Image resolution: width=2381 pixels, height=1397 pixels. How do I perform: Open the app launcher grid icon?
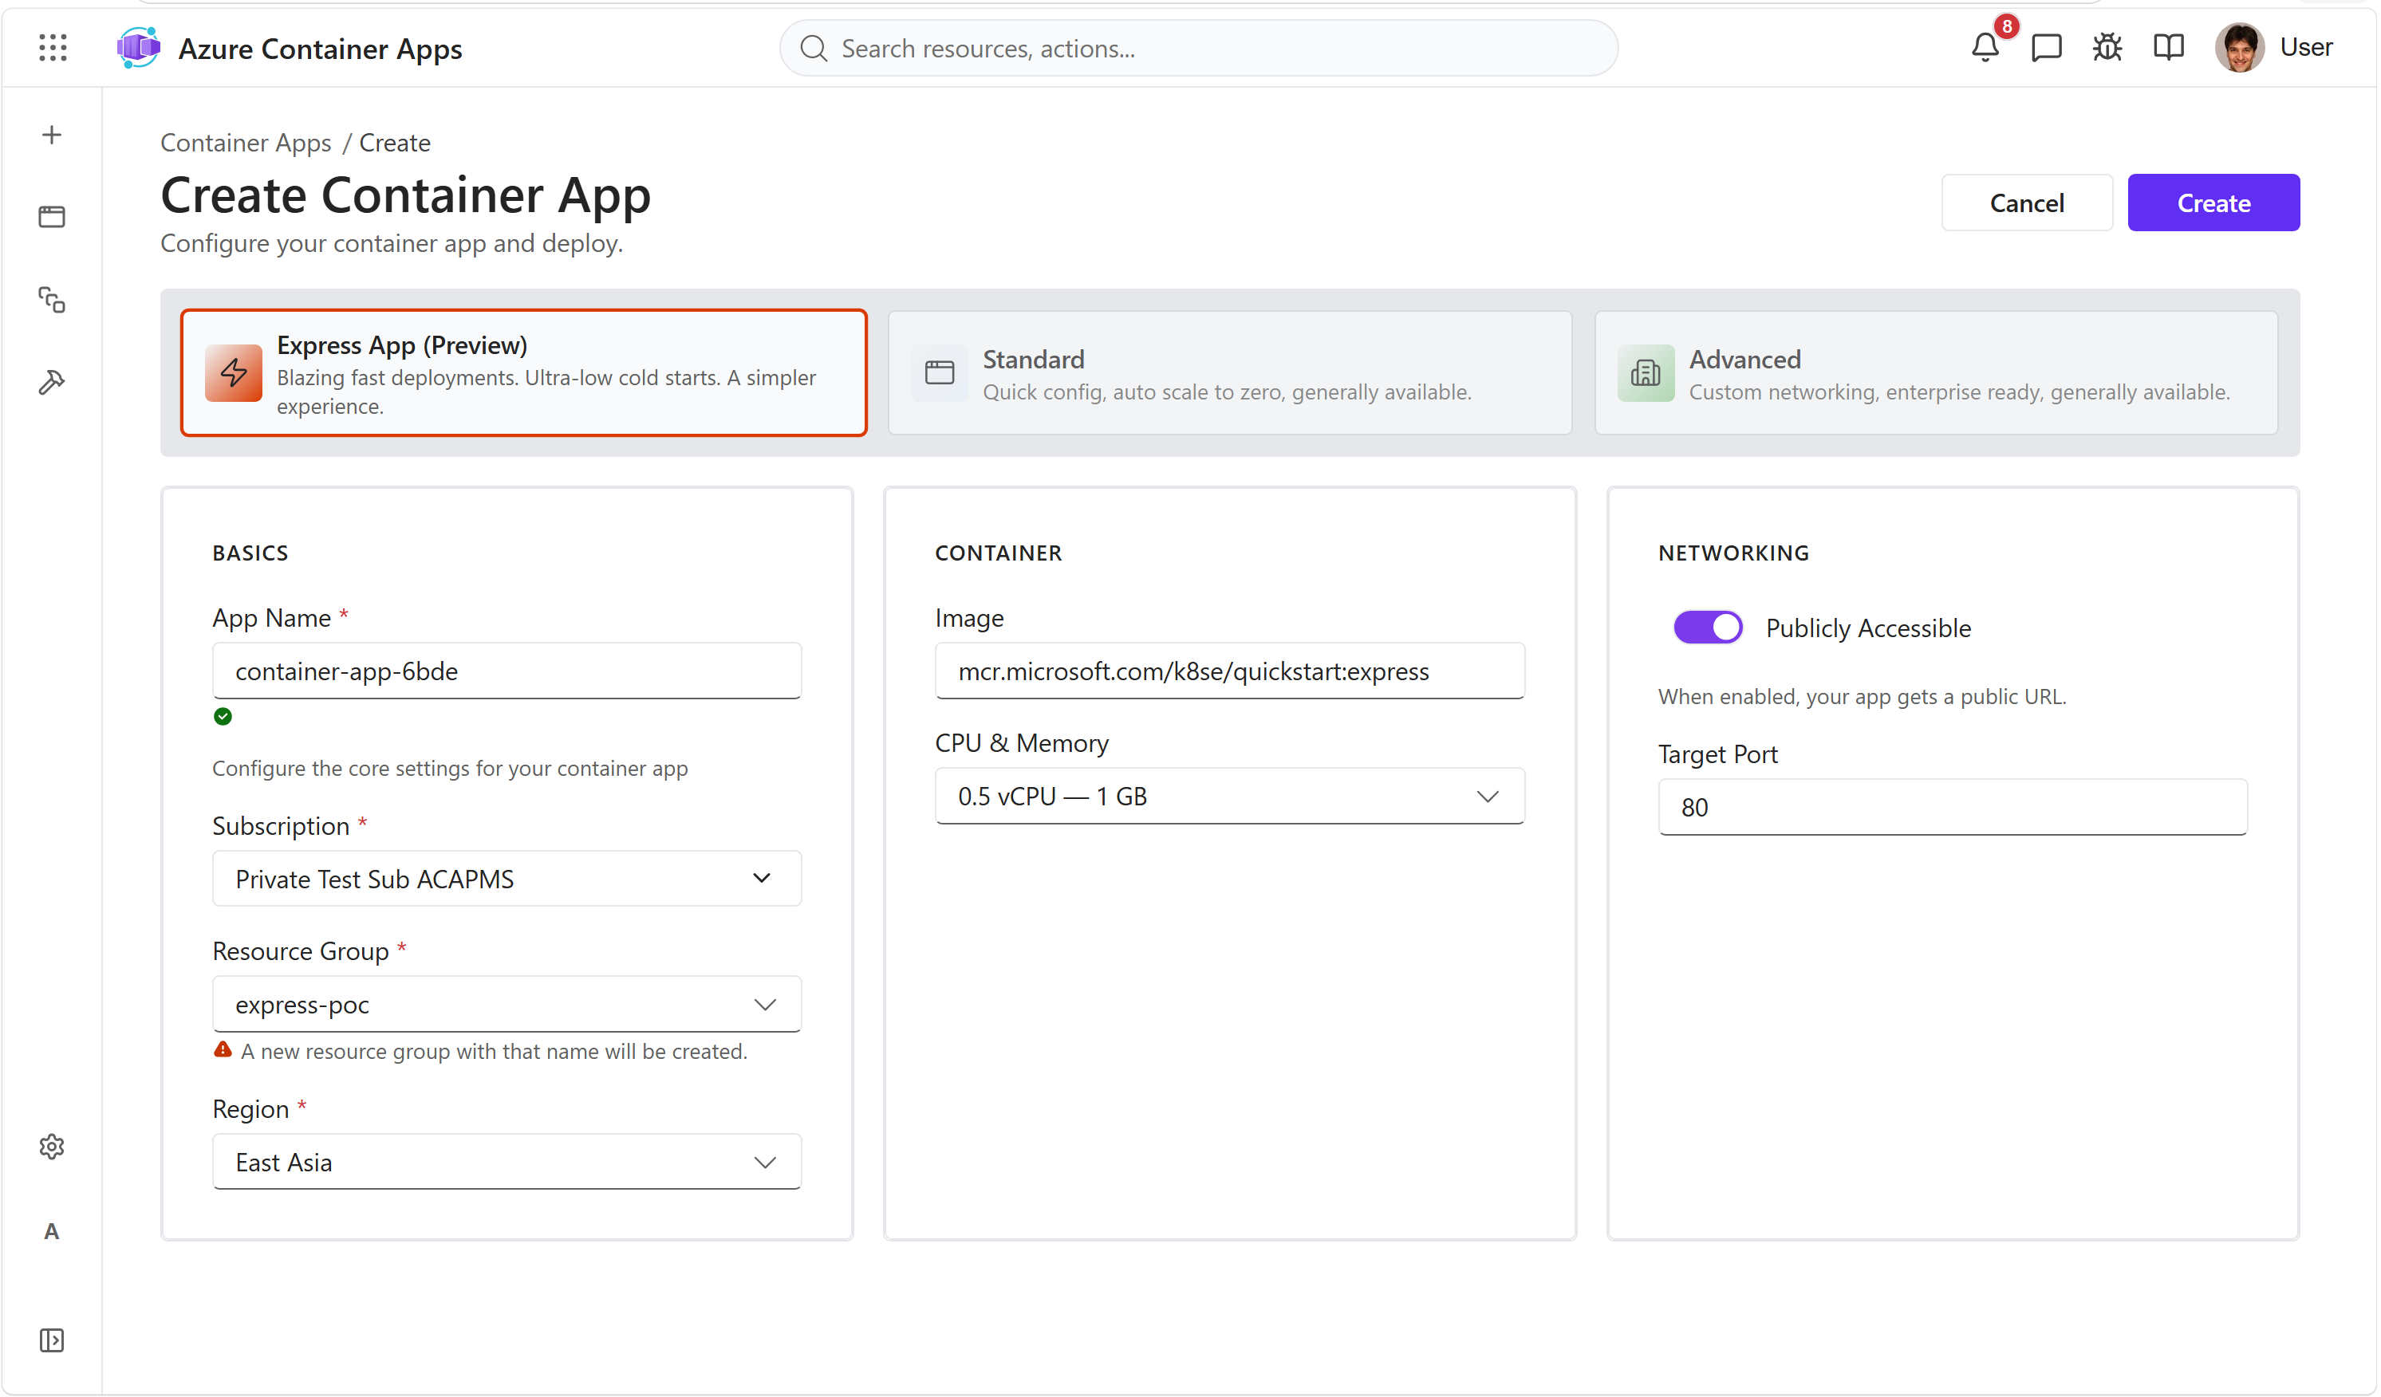pos(53,47)
